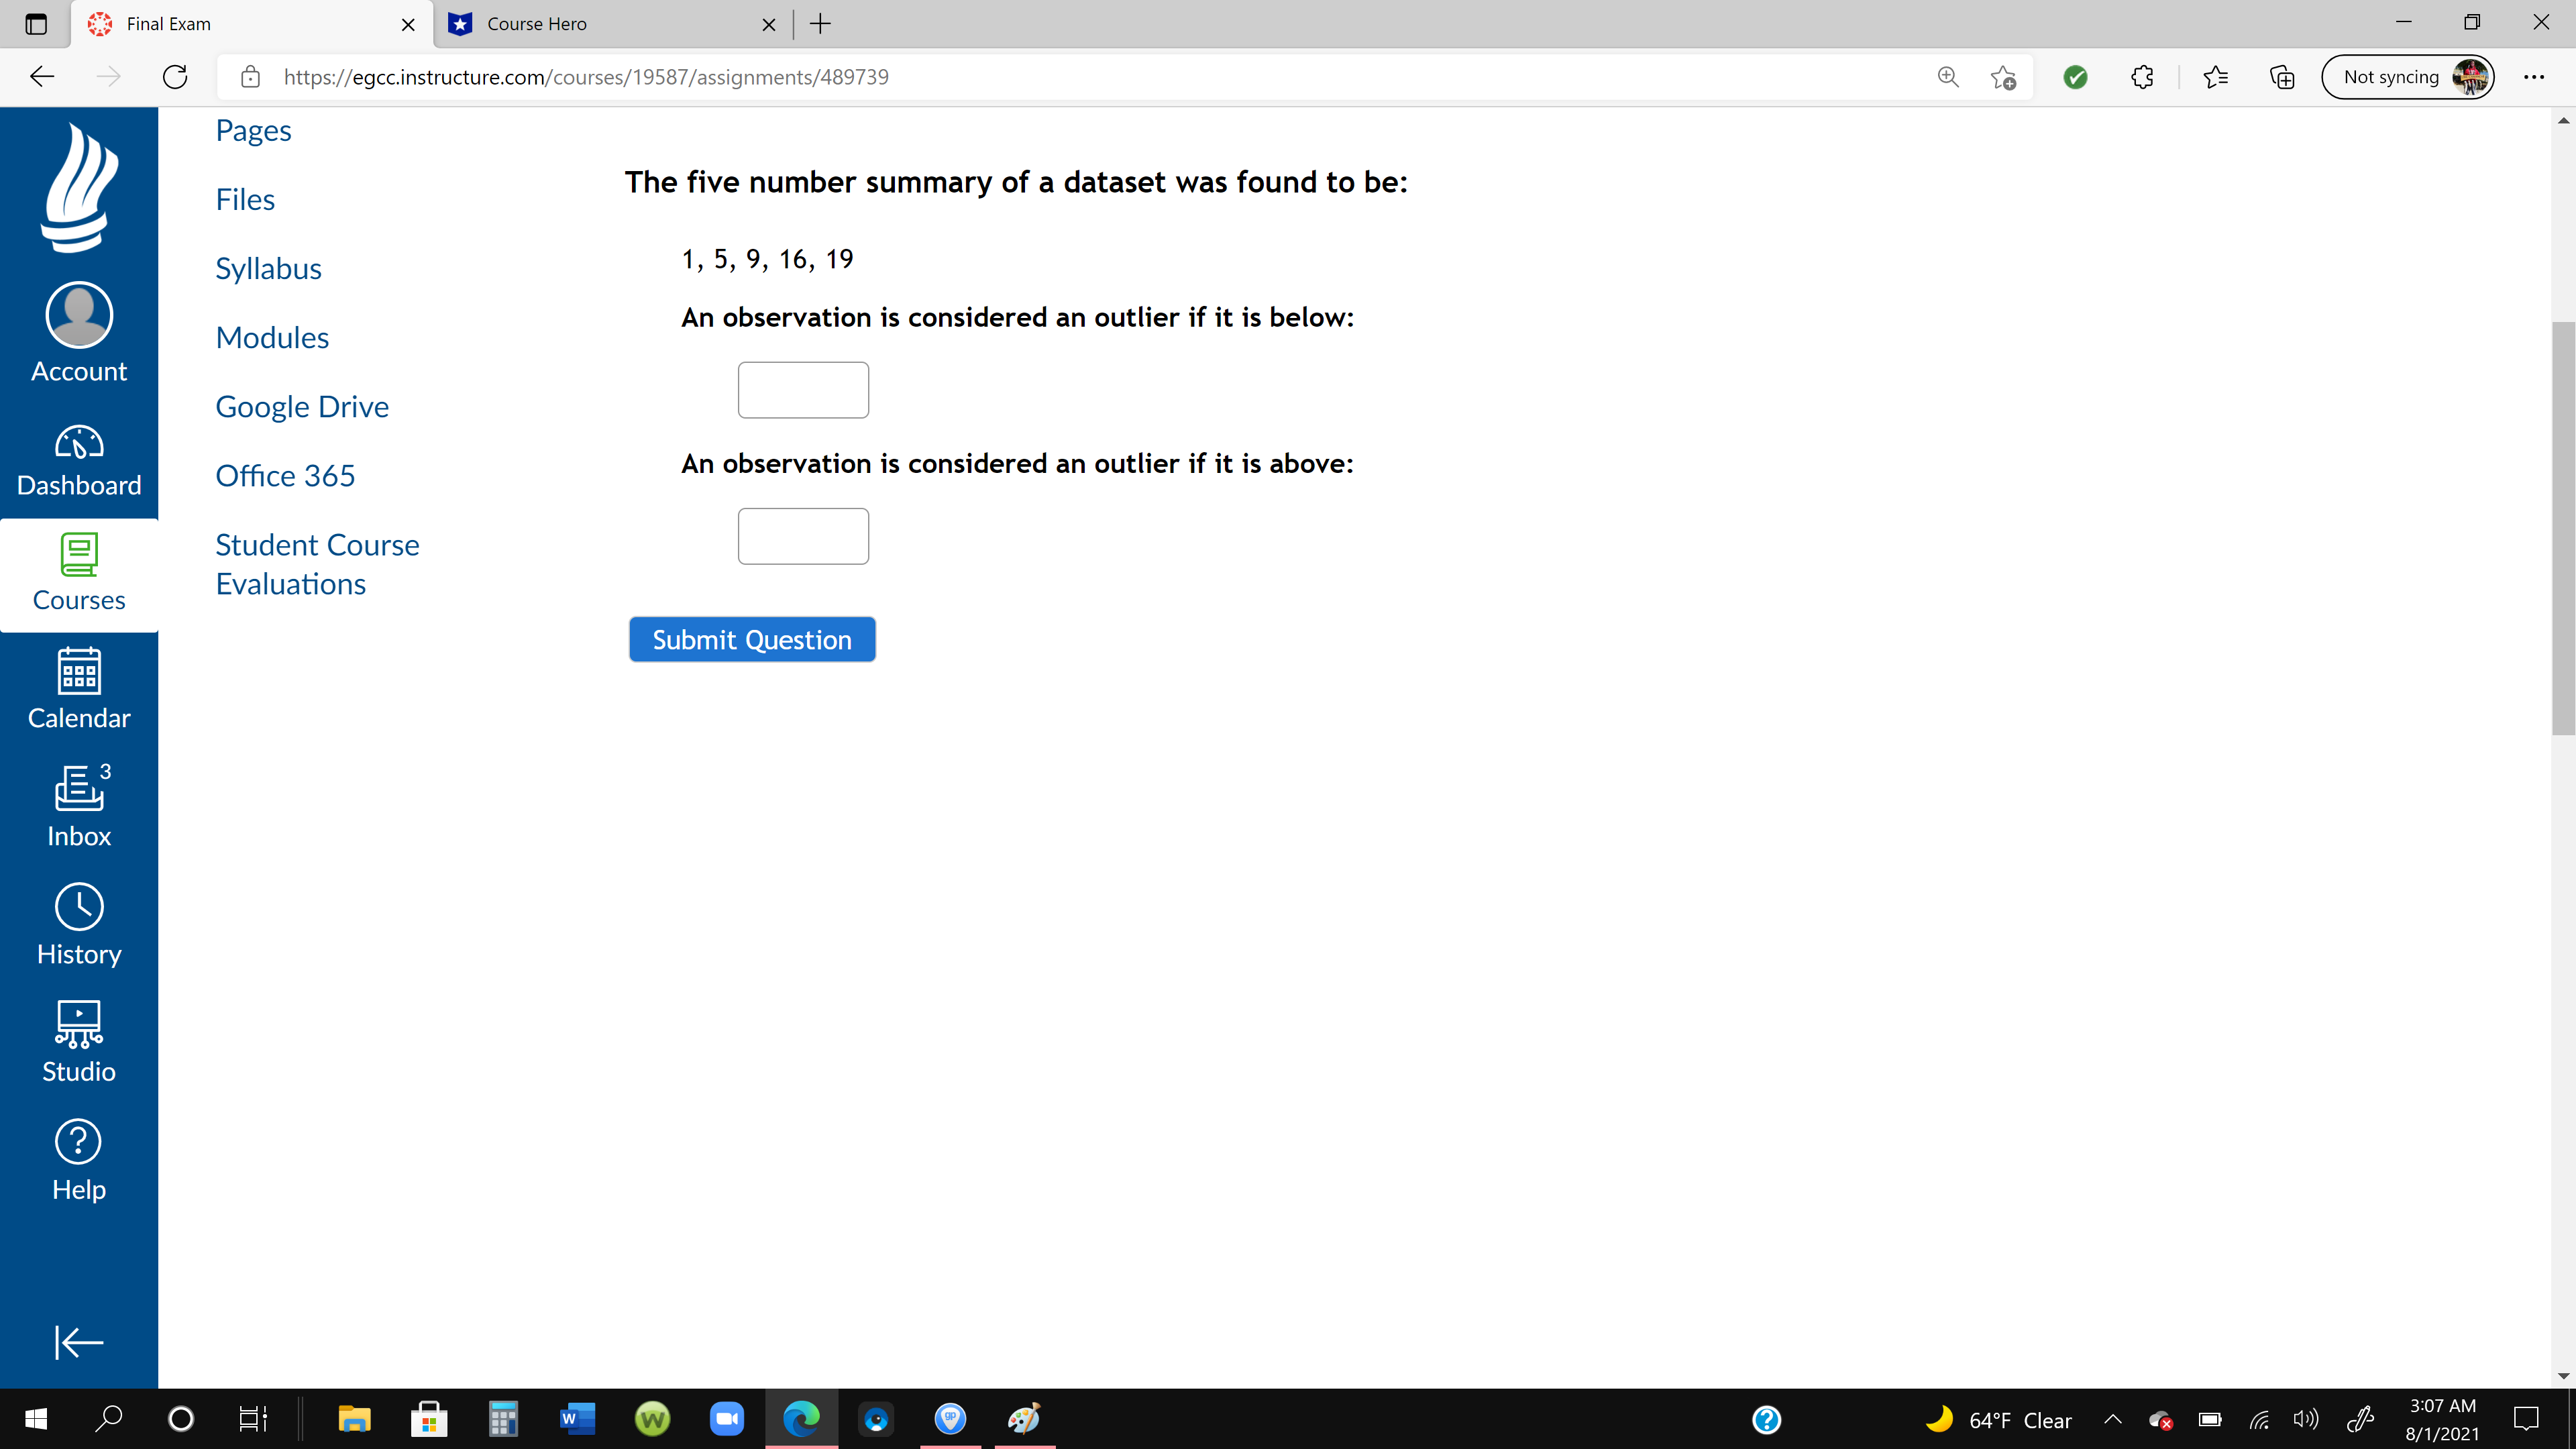Image resolution: width=2576 pixels, height=1449 pixels.
Task: Open the favorites list in Edge
Action: (x=2216, y=76)
